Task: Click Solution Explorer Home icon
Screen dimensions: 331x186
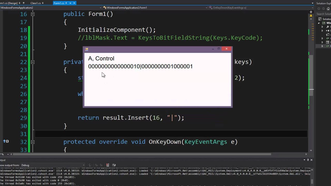Action: tap(328, 9)
